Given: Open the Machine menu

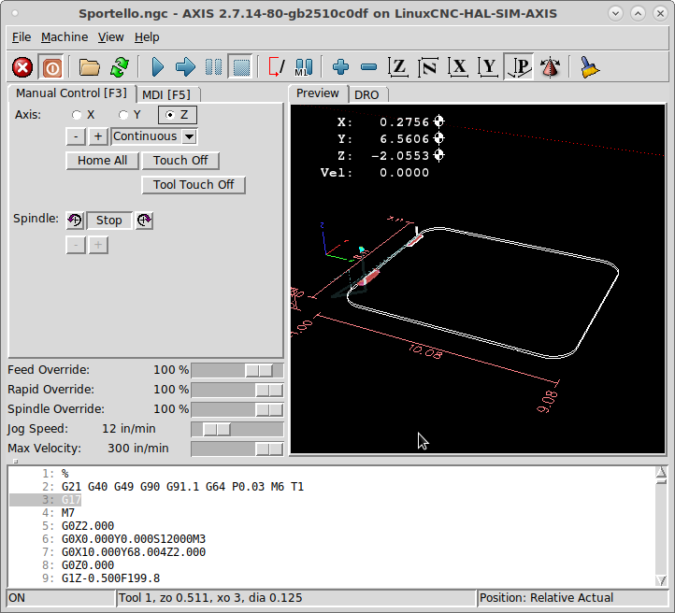Looking at the screenshot, I should coord(65,37).
